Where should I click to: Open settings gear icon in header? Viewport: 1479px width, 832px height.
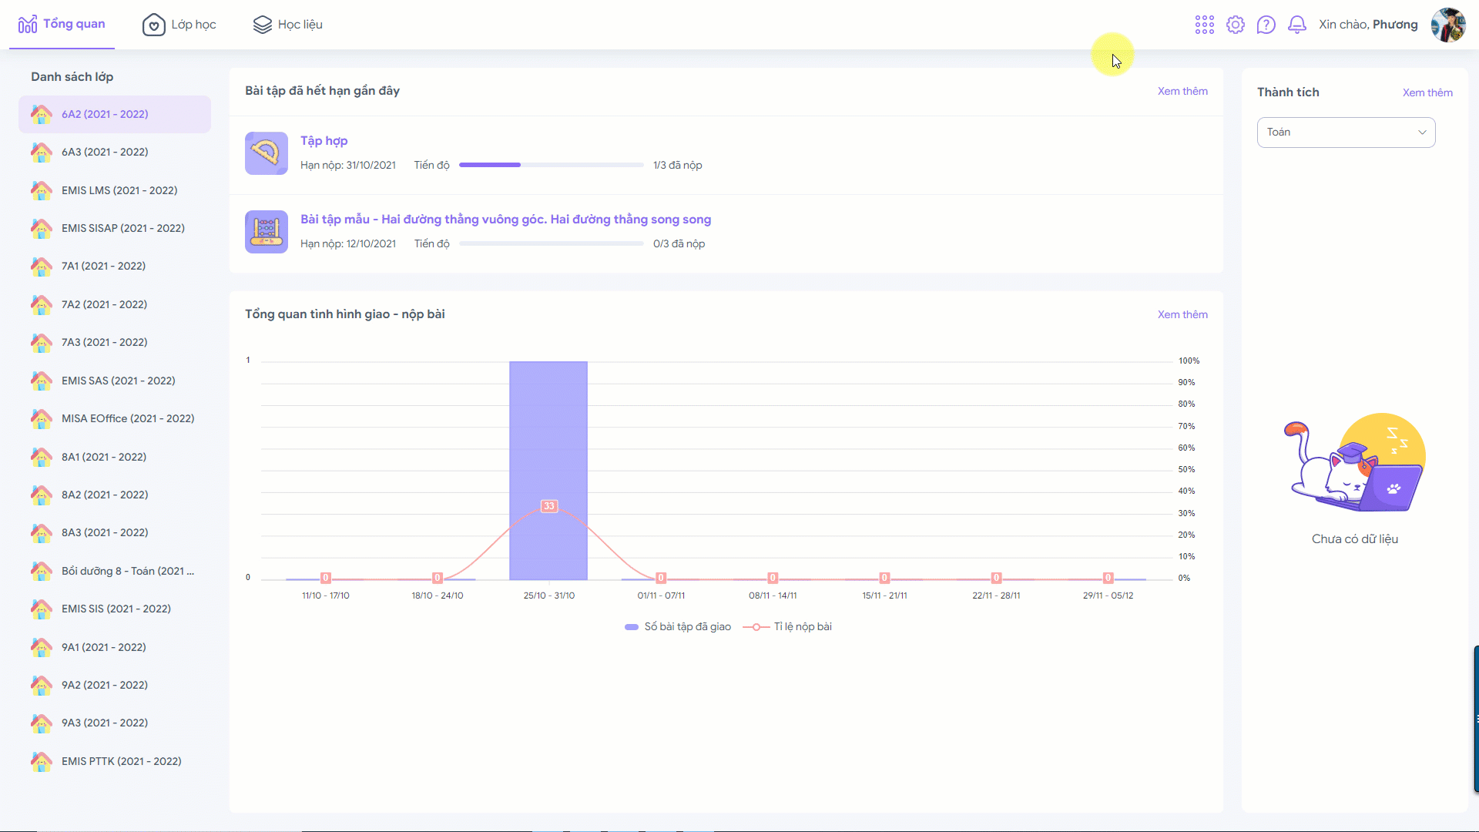click(x=1236, y=25)
